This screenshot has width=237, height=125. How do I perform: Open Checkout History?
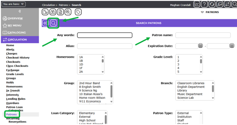point(18,58)
